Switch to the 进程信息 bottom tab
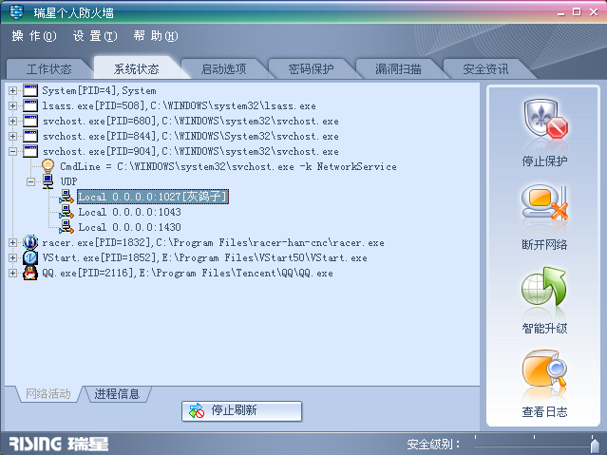The image size is (607, 455). point(117,394)
